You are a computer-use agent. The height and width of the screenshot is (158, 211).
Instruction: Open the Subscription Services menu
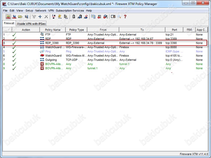tap(70, 11)
